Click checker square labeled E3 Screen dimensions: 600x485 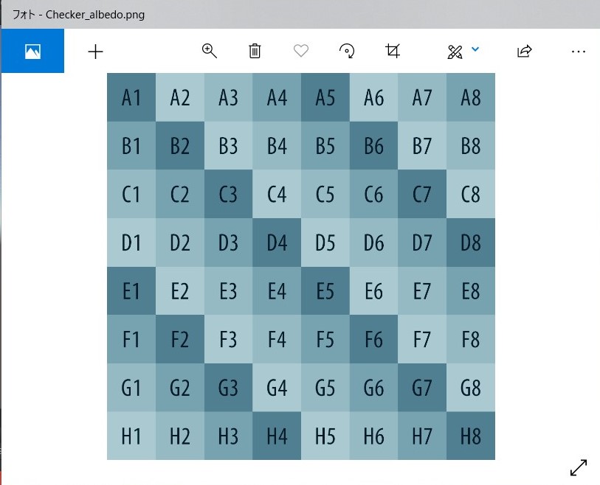tap(229, 291)
